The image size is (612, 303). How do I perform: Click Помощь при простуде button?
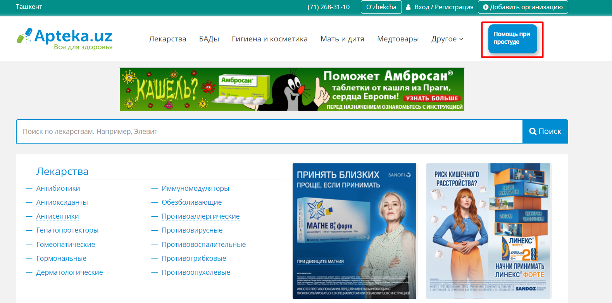coord(512,39)
